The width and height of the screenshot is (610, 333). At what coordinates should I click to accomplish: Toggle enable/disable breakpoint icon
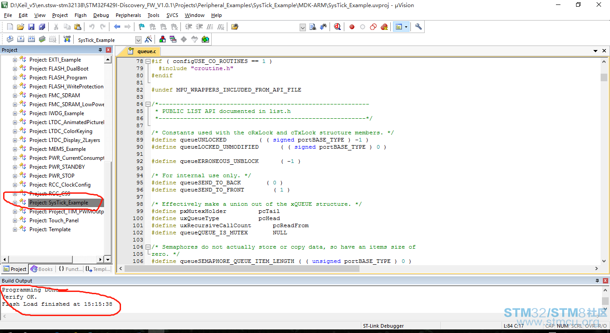[363, 27]
